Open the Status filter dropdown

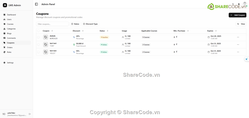pos(75,24)
